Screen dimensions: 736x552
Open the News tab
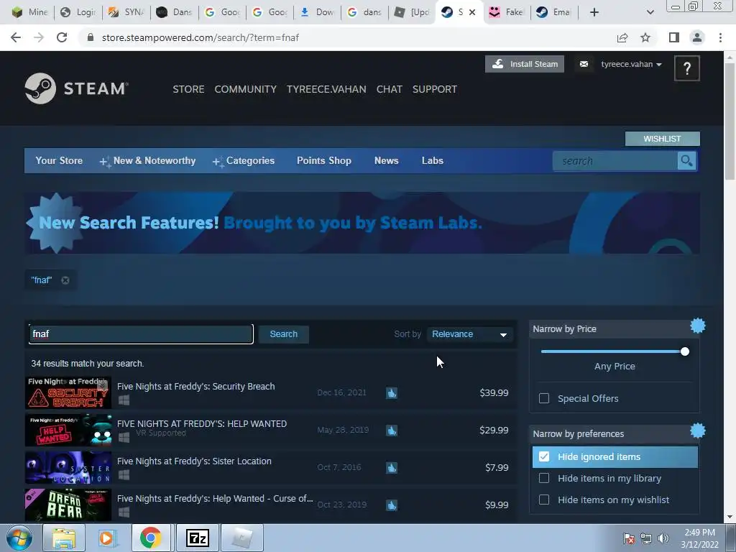coord(386,160)
